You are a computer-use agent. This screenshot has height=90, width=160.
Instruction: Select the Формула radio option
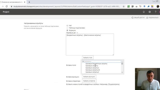(67, 30)
